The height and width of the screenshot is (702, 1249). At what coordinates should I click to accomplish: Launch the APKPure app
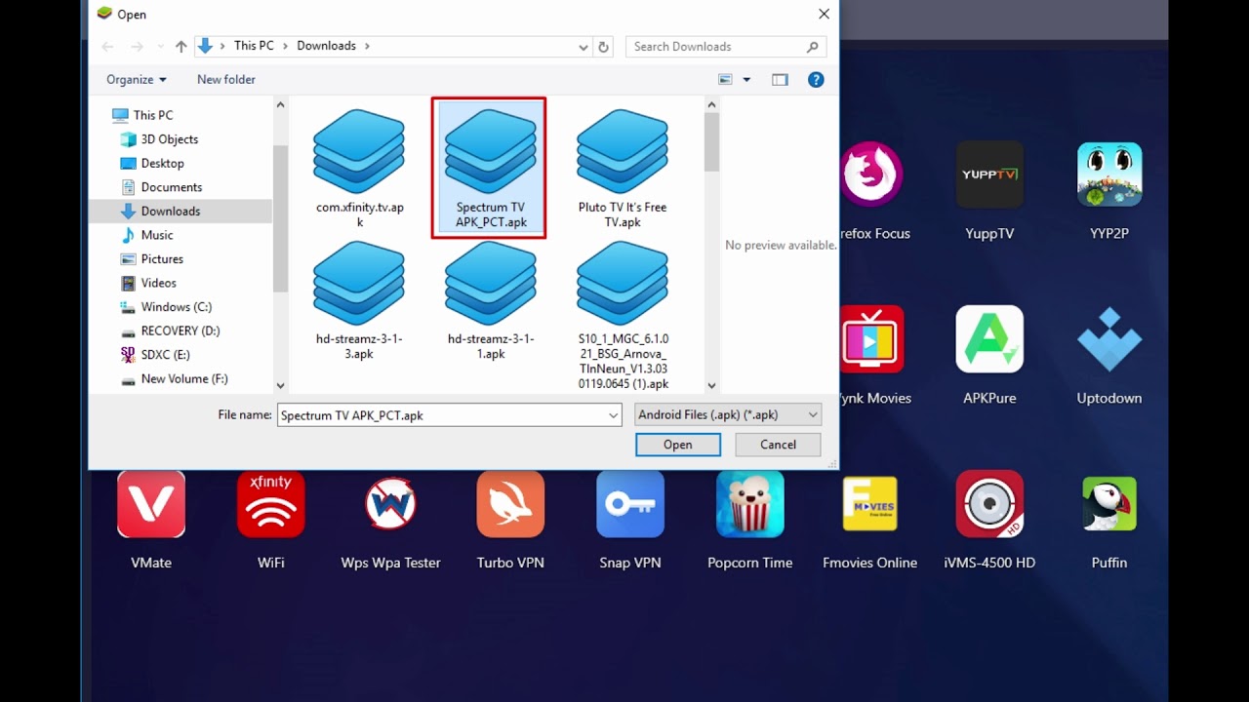click(988, 339)
